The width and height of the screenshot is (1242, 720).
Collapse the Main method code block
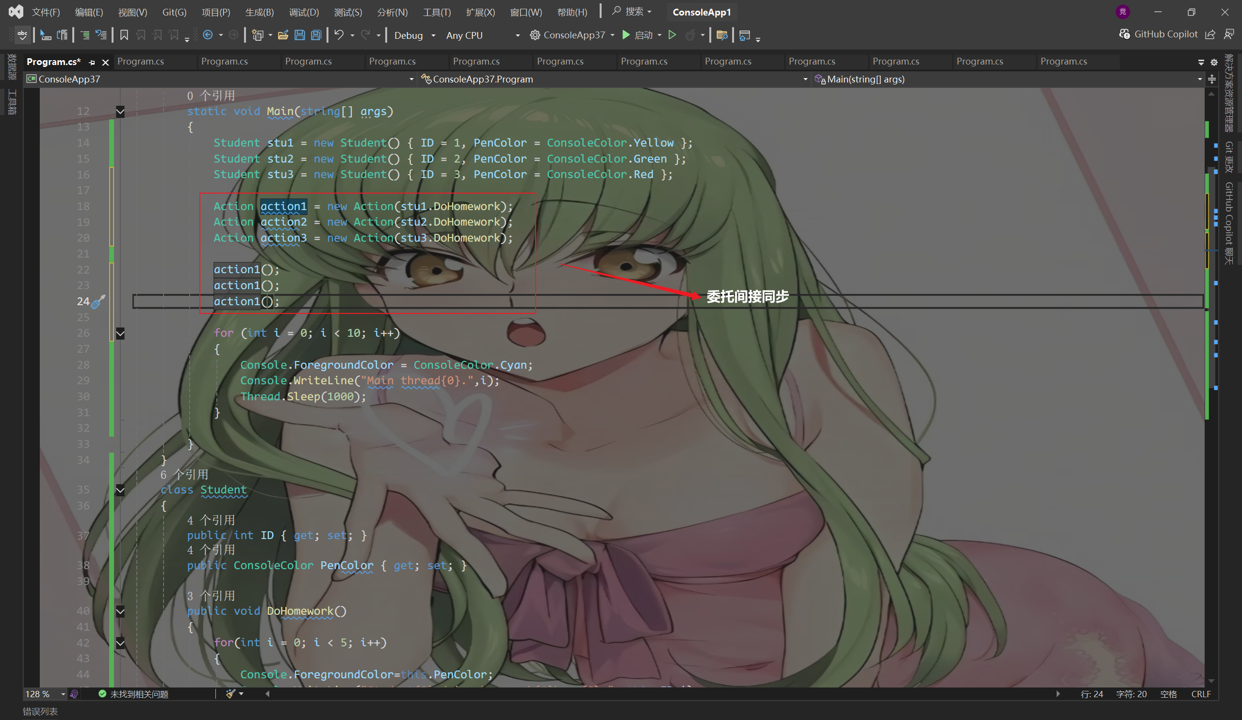[x=120, y=112]
